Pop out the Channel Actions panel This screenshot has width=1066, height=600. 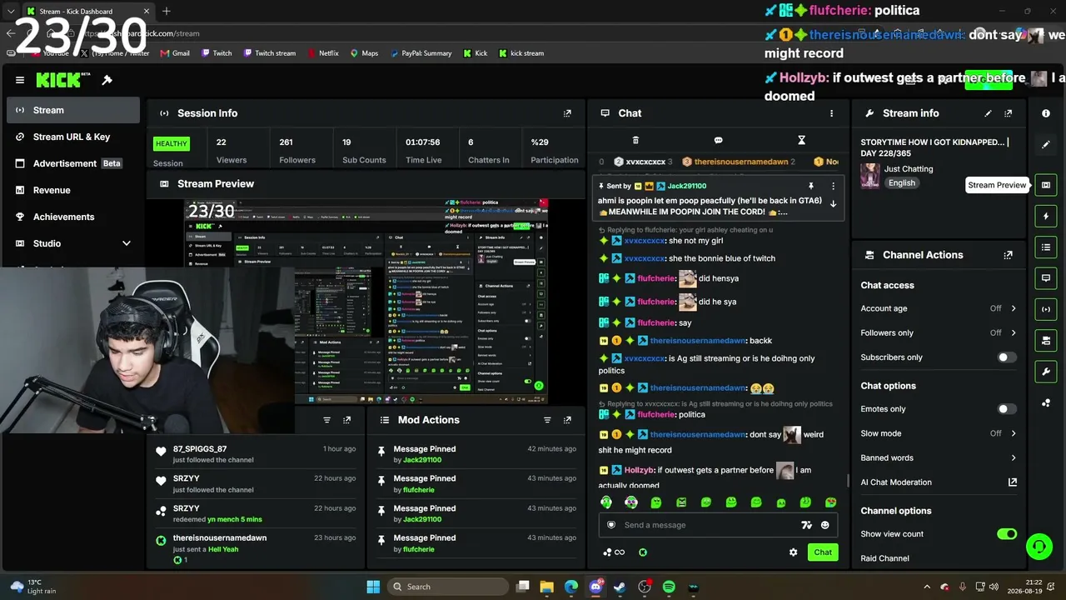click(x=1008, y=255)
